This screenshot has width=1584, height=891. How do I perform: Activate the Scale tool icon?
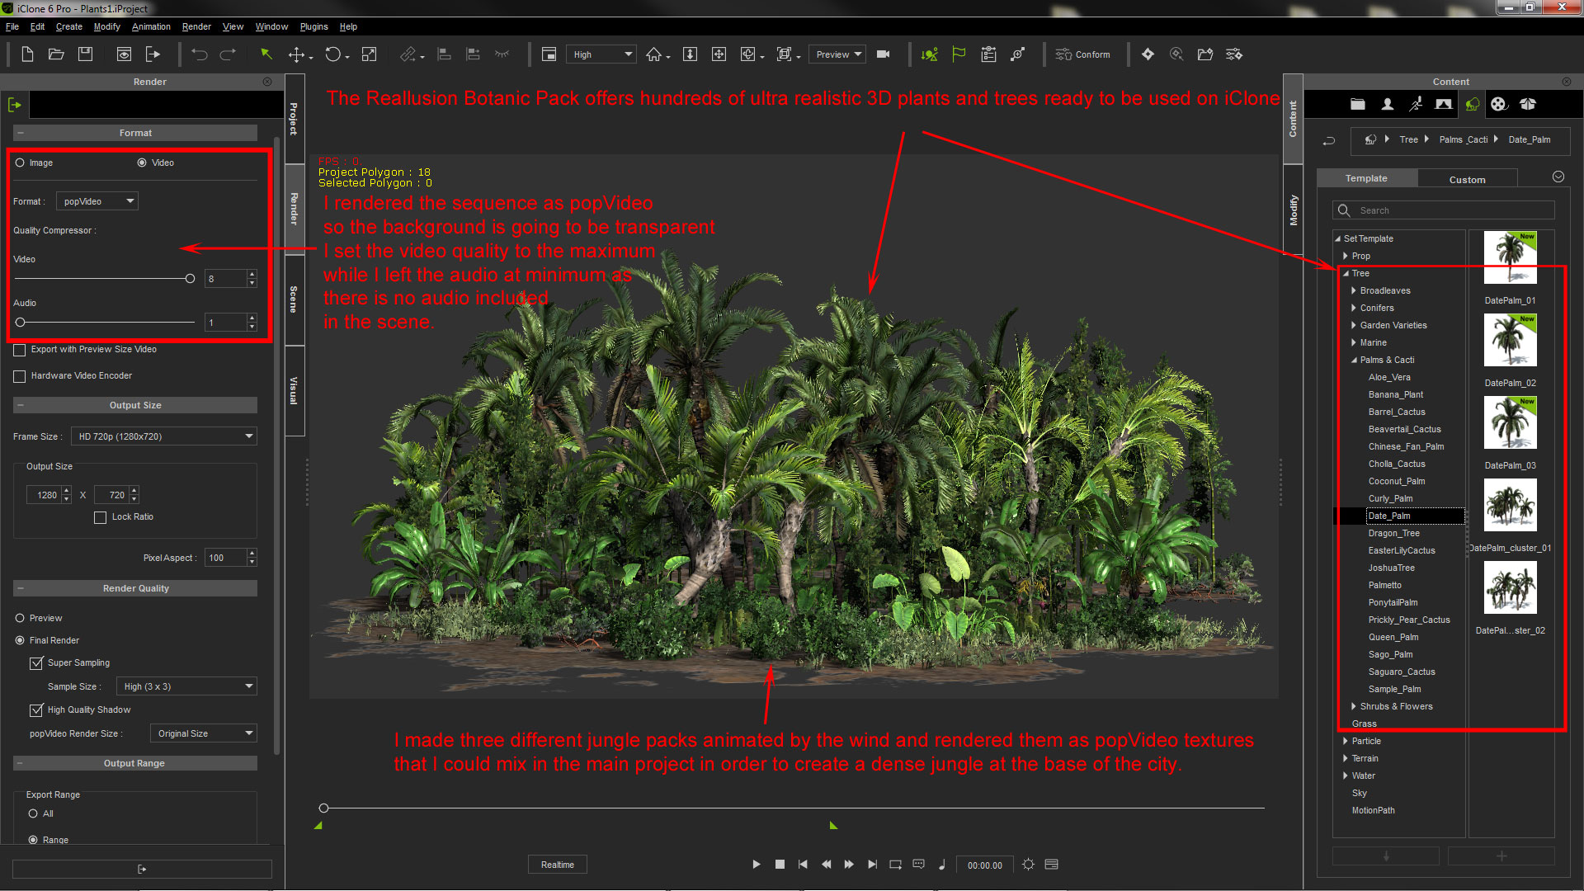369,54
